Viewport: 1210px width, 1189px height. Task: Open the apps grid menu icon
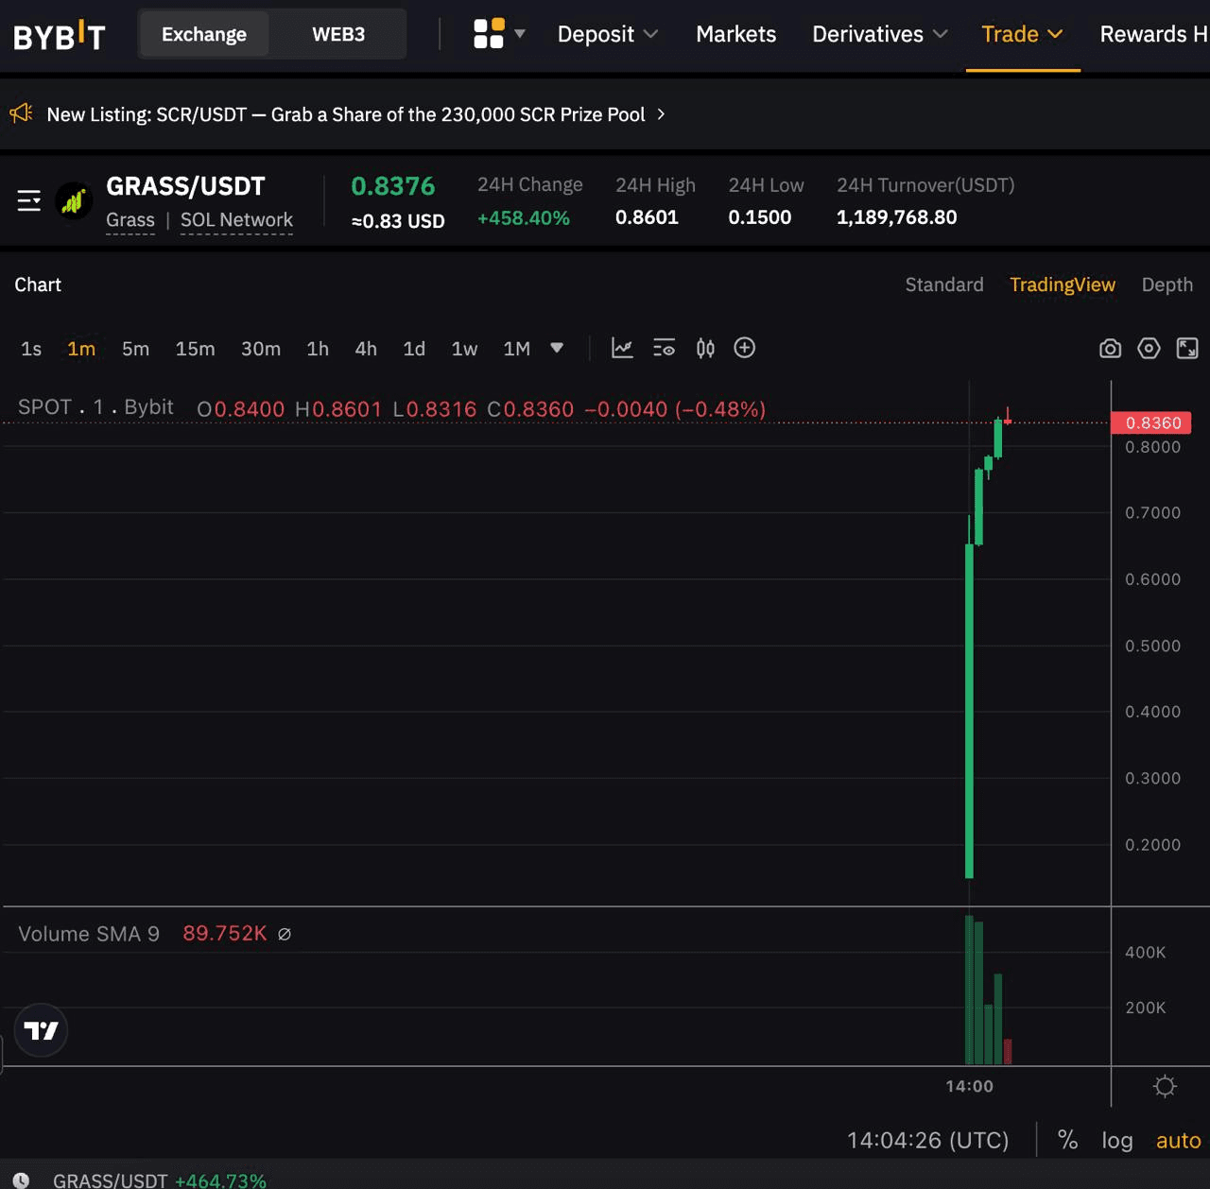pos(489,34)
